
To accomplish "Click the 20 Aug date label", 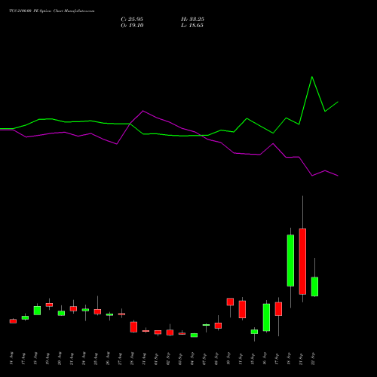I will 60,358.
